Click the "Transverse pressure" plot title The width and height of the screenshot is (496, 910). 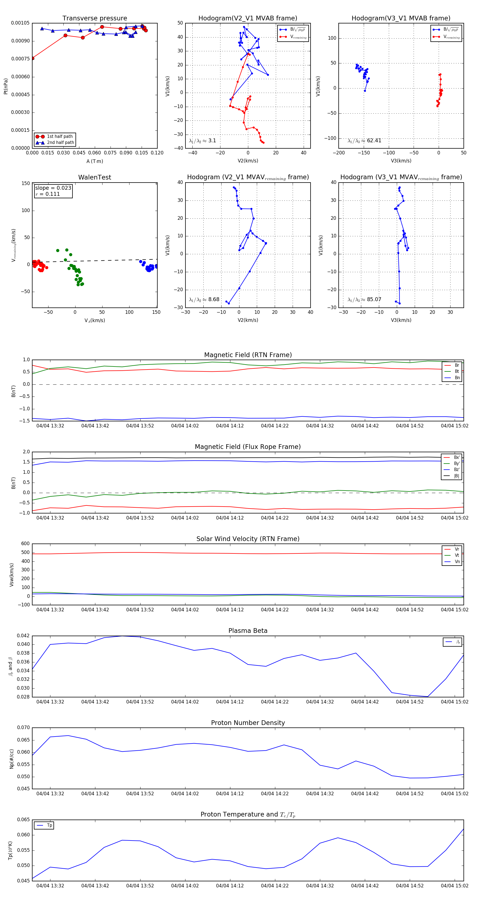tap(95, 18)
